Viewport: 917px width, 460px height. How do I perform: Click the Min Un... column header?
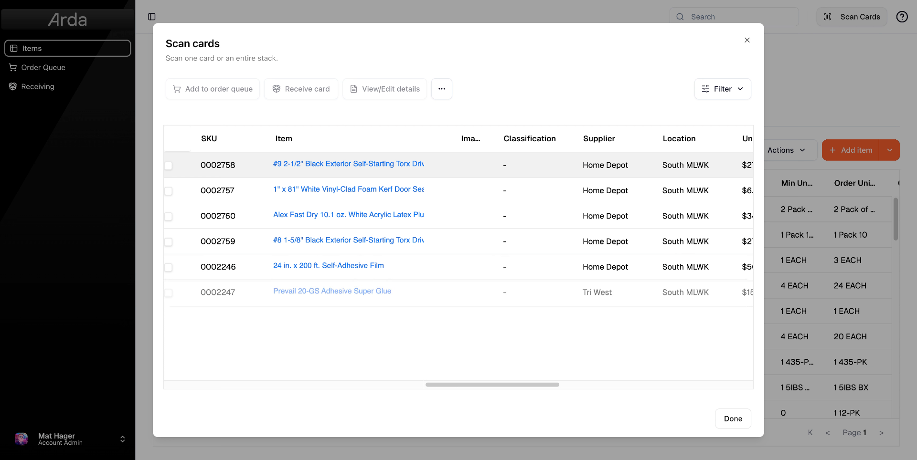(x=797, y=183)
